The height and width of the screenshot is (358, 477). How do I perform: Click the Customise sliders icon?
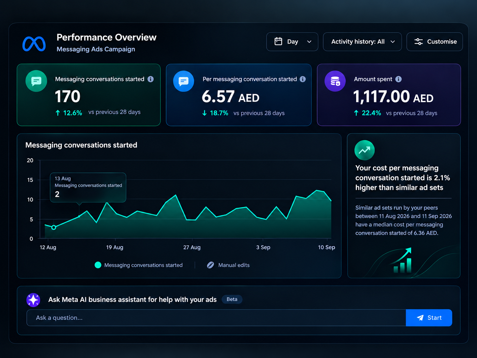418,42
